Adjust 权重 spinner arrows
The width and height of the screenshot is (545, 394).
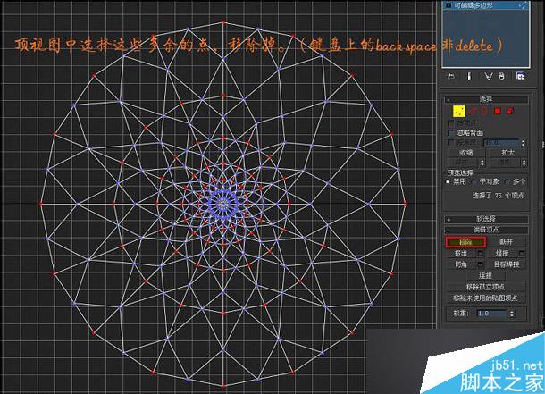(511, 314)
